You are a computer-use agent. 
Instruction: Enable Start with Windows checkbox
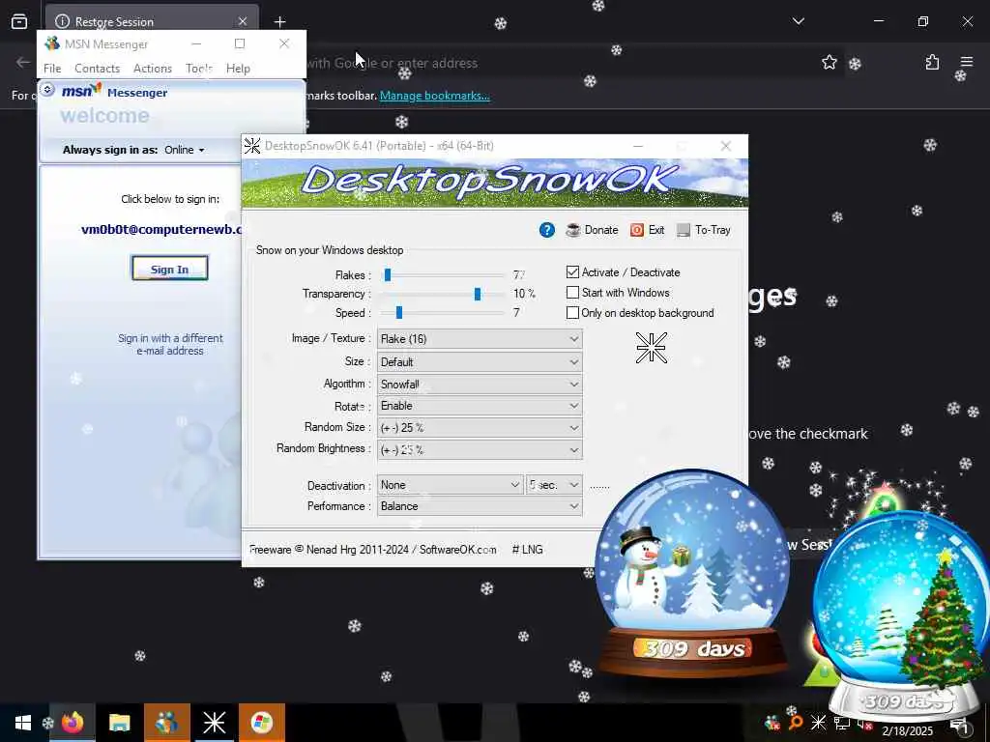click(x=572, y=292)
